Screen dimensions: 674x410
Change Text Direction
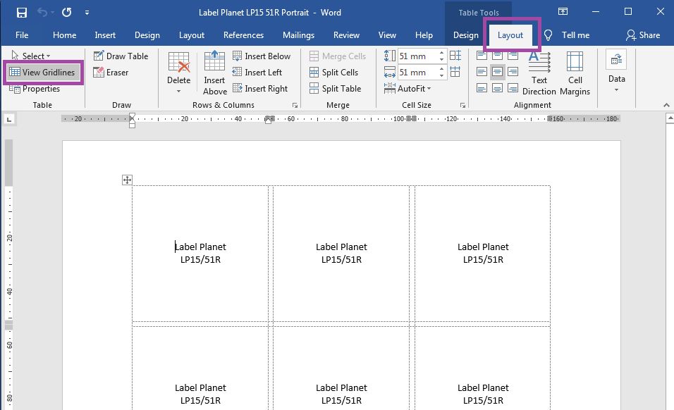click(x=539, y=73)
